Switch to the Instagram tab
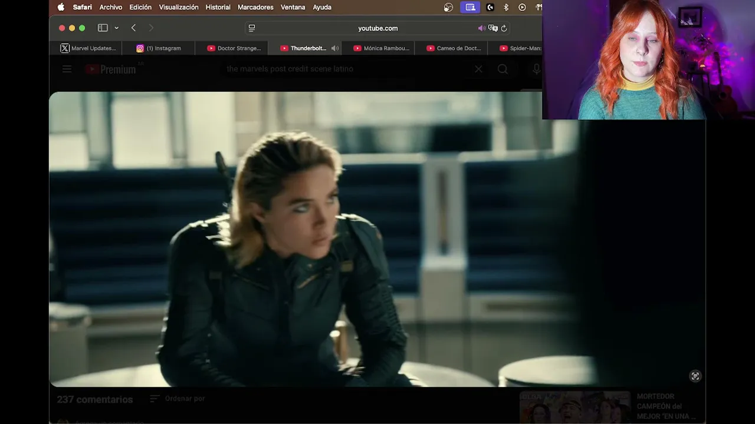The width and height of the screenshot is (755, 424). coord(159,48)
